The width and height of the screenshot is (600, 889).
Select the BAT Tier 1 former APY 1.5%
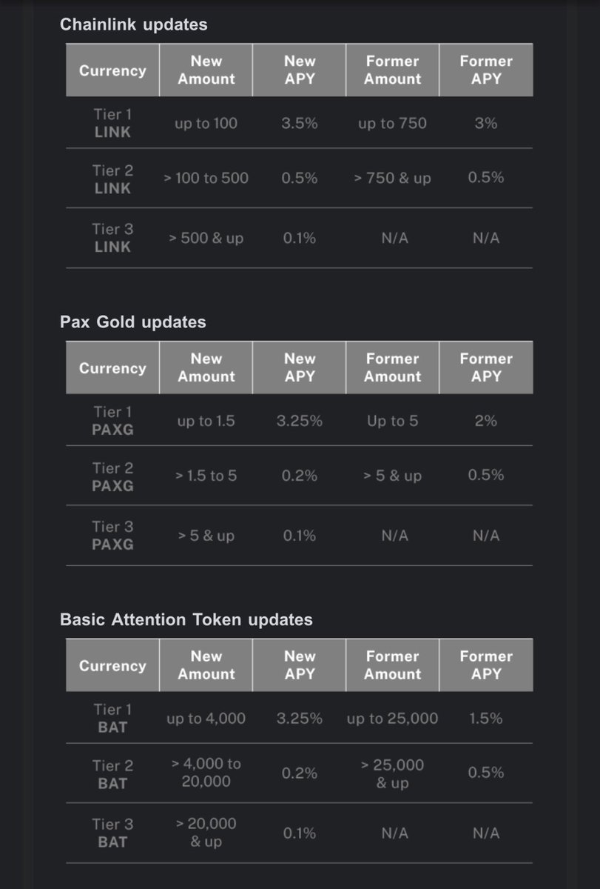(x=486, y=719)
